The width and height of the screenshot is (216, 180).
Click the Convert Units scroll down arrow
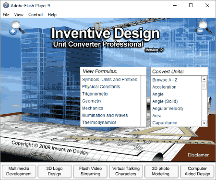click(204, 123)
